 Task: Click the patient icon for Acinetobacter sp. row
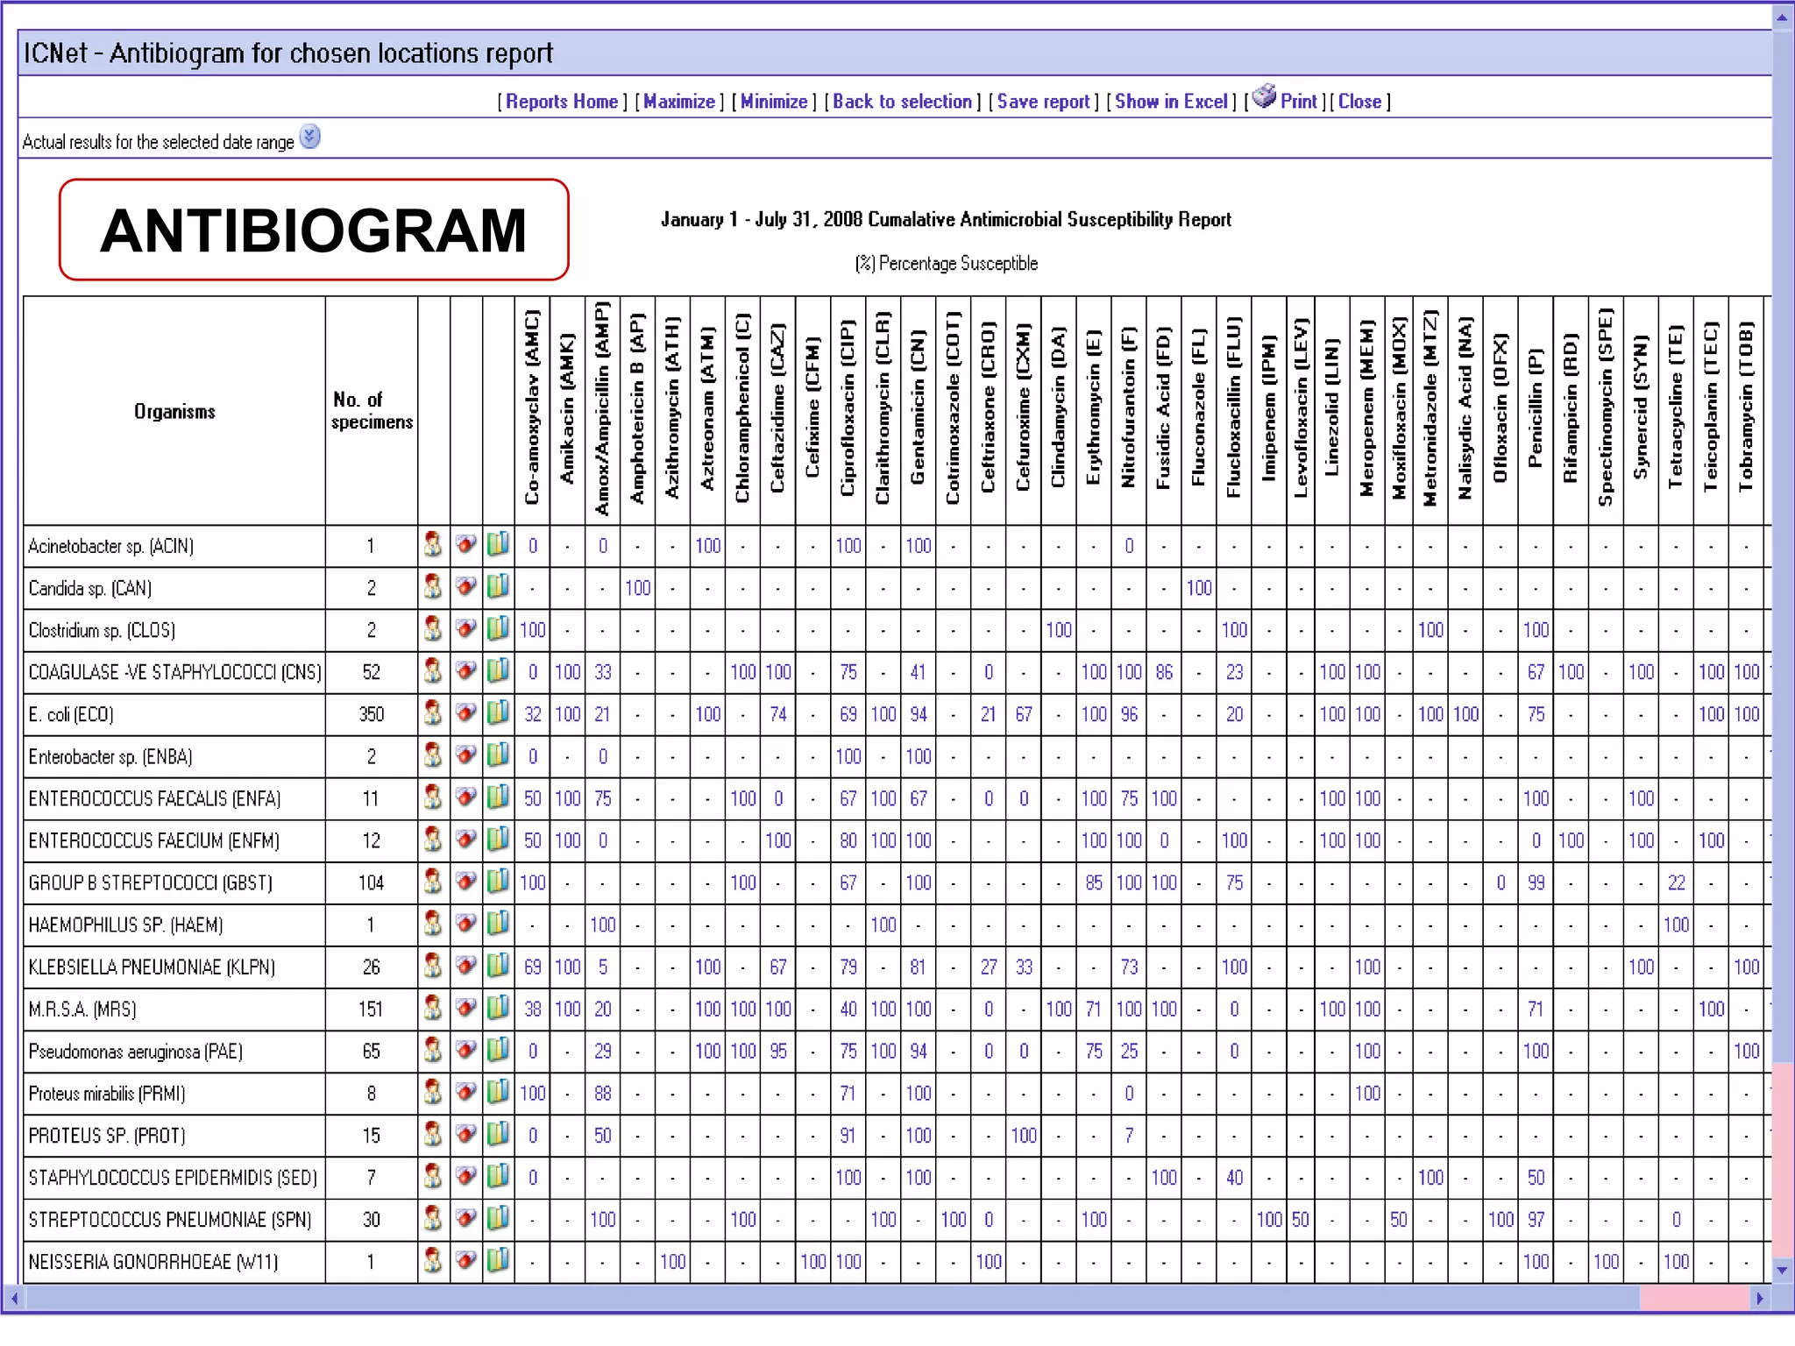[x=433, y=545]
